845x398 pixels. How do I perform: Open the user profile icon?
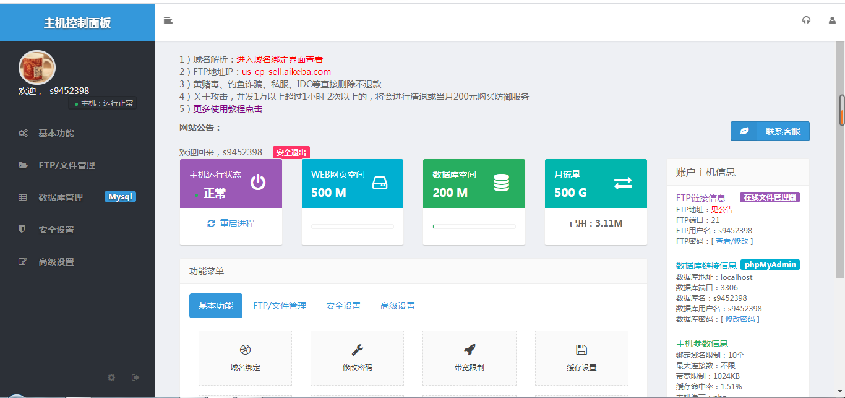coord(832,20)
